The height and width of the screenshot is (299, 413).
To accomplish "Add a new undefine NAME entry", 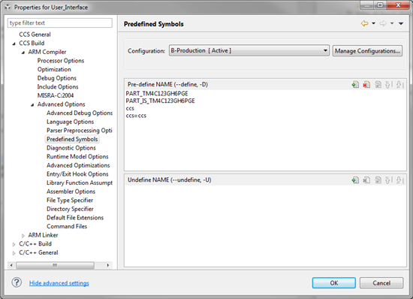I will pos(355,180).
